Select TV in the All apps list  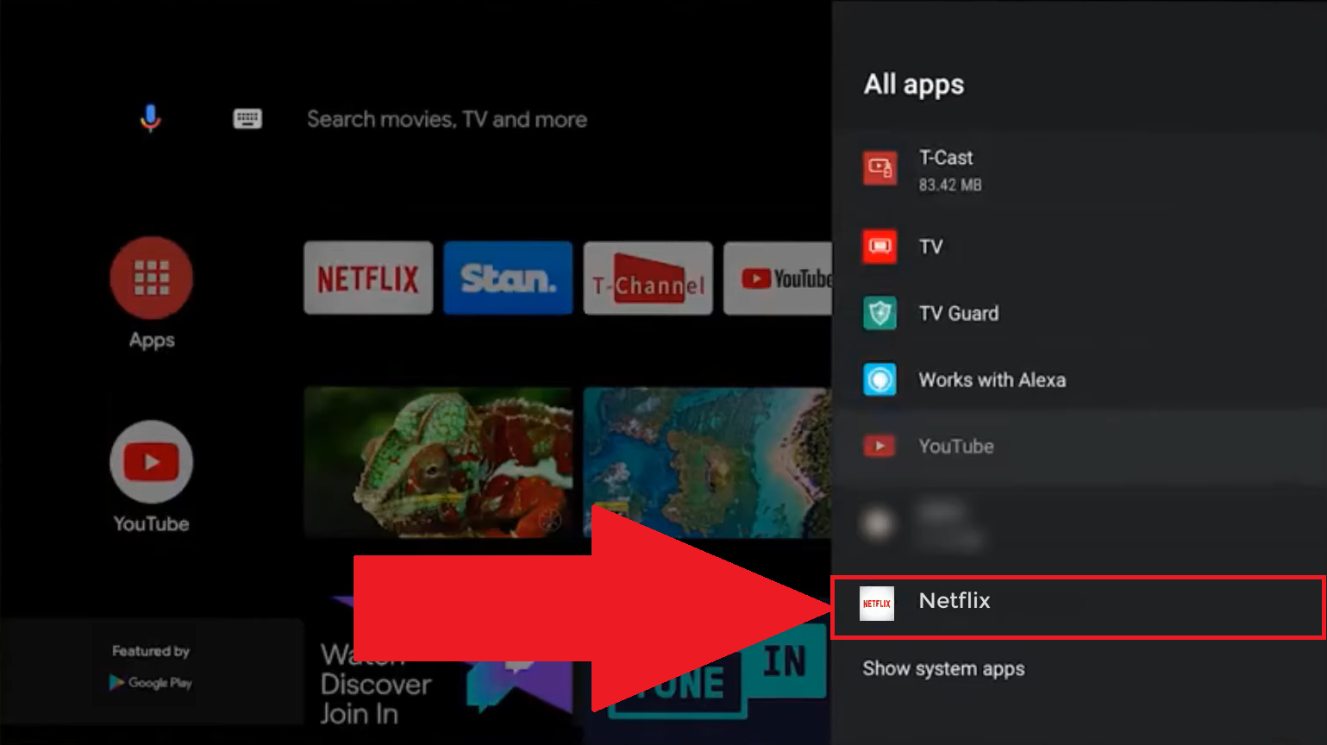(1080, 247)
